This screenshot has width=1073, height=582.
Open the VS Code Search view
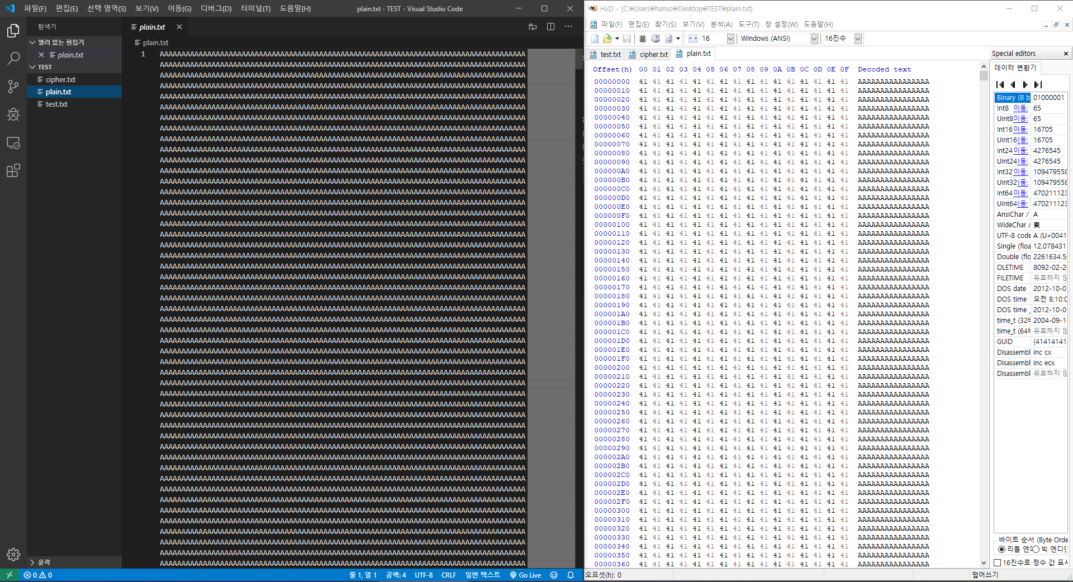(13, 59)
